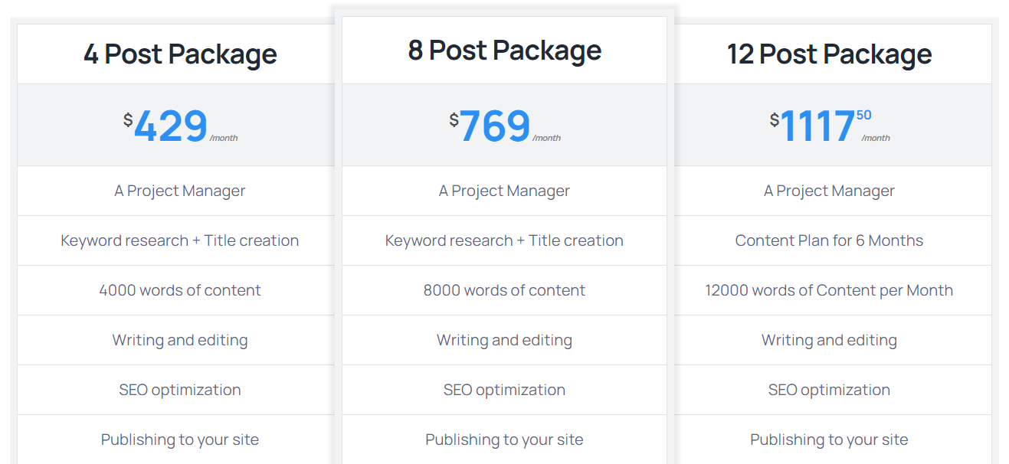Click the $1117.50 per month price

(x=829, y=126)
